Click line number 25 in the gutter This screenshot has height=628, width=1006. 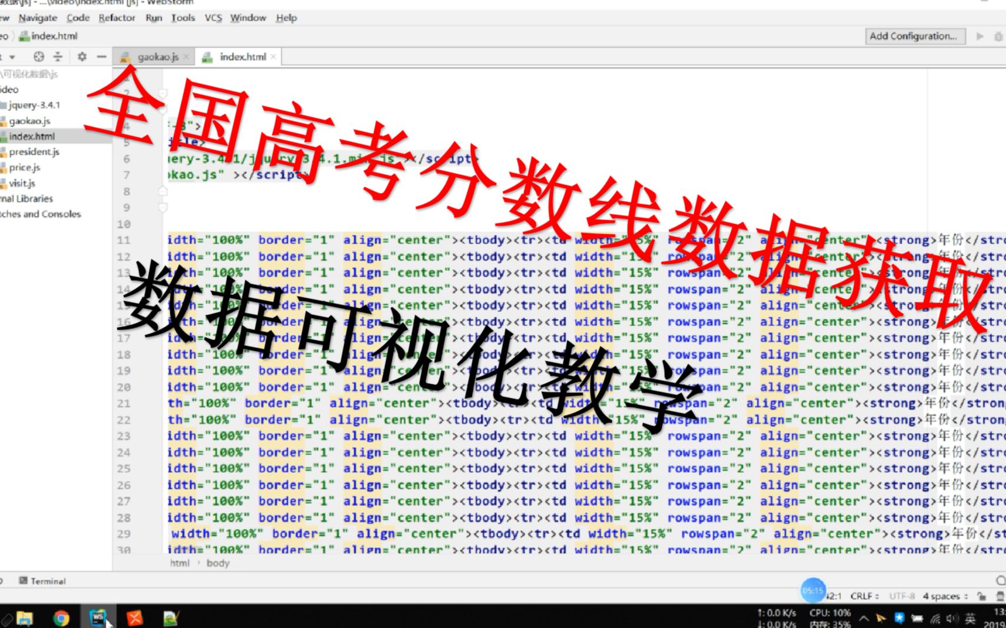coord(123,469)
